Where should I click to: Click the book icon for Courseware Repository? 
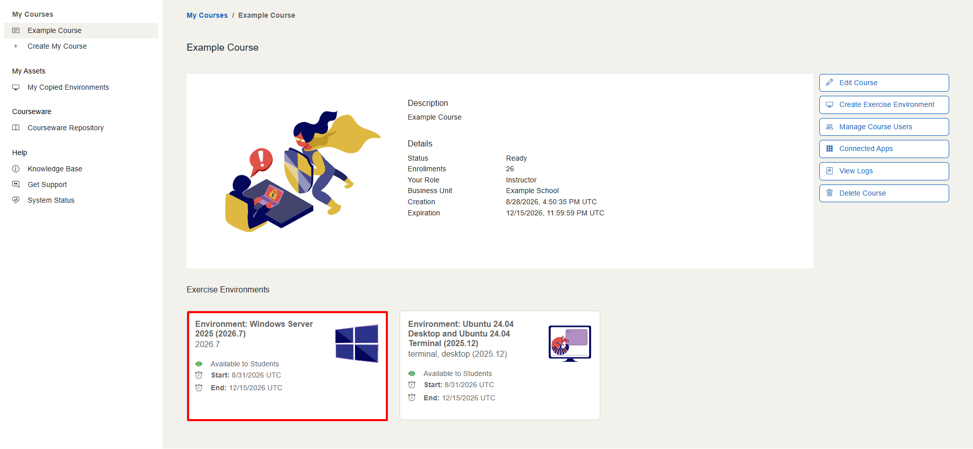pos(16,128)
